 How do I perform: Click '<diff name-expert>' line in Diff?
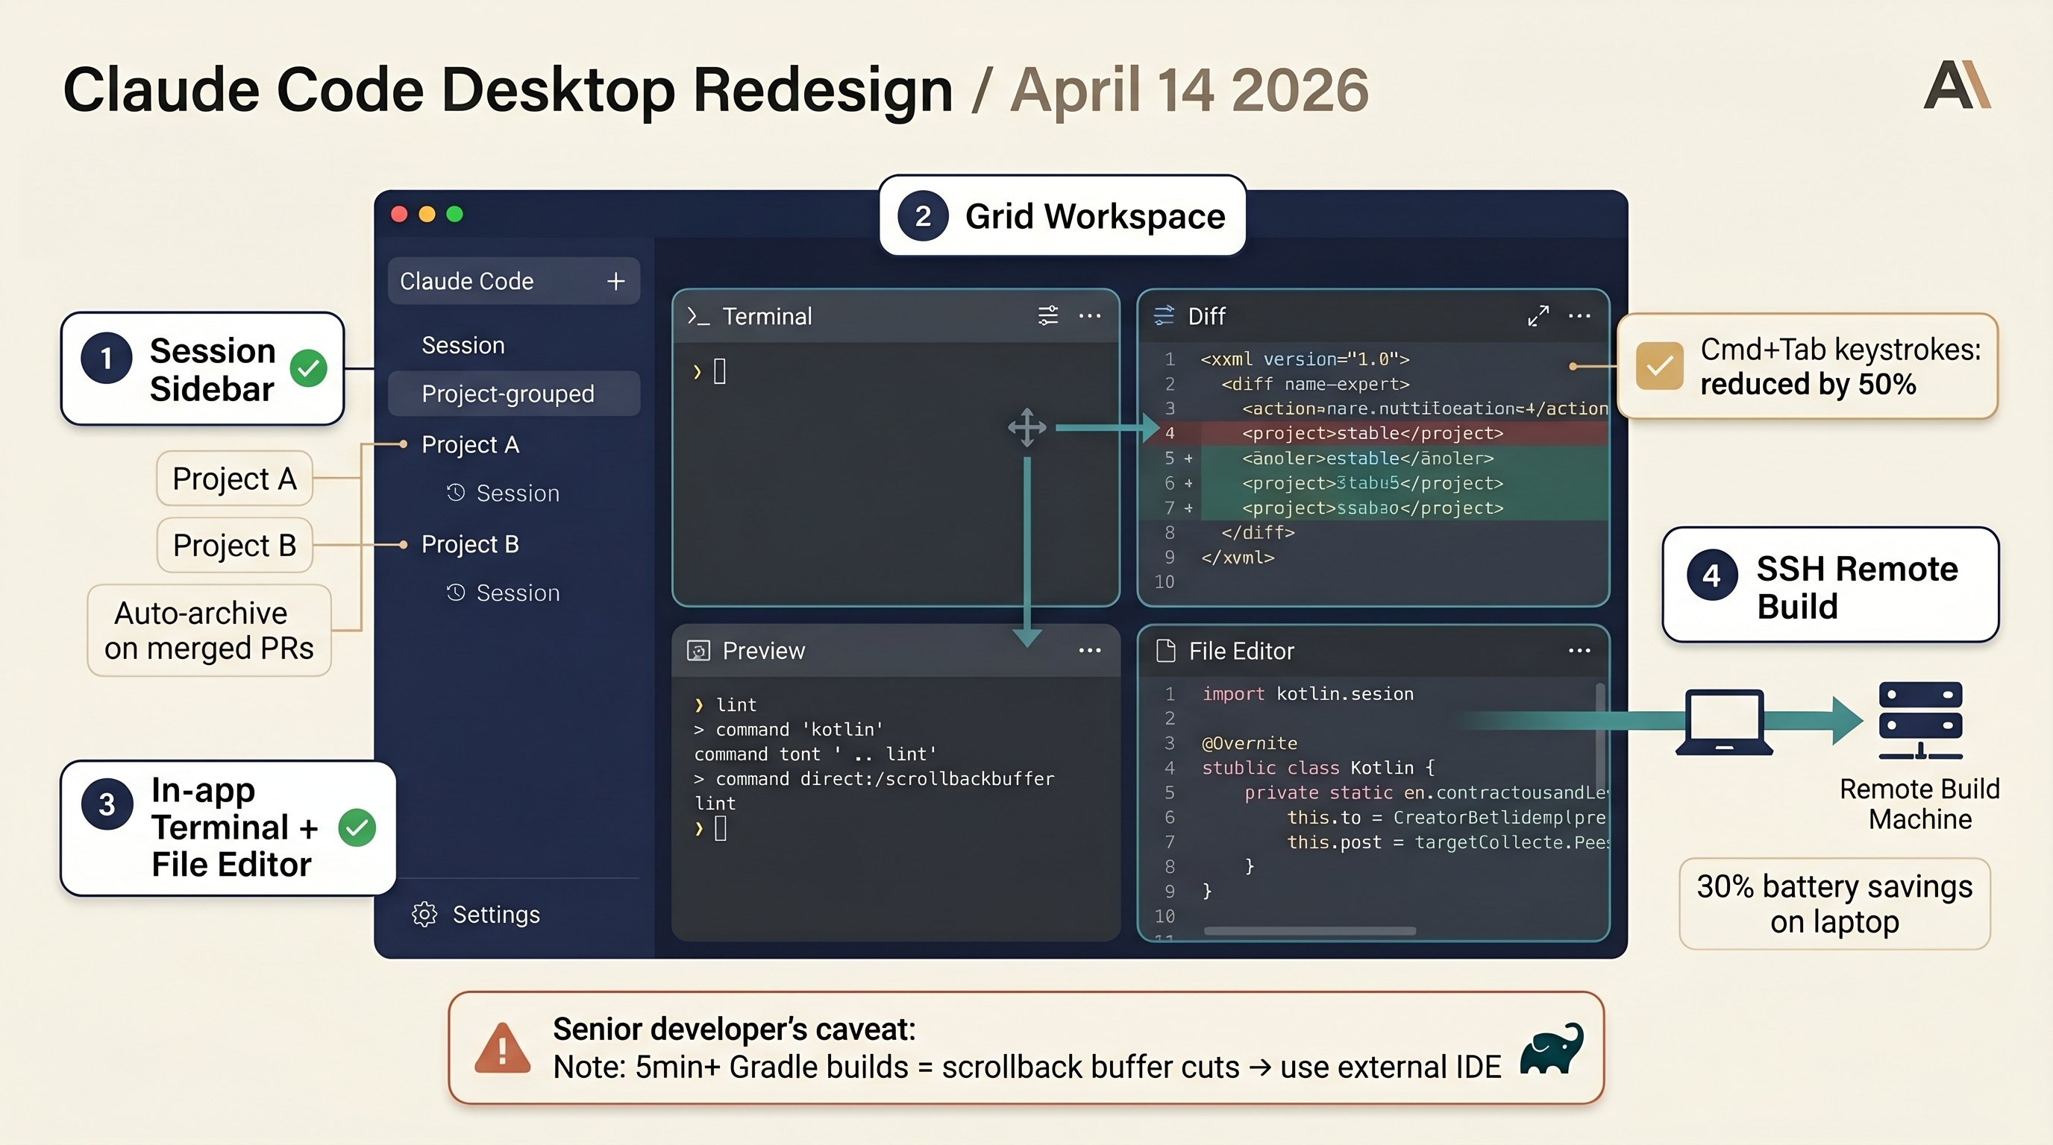tap(1315, 384)
